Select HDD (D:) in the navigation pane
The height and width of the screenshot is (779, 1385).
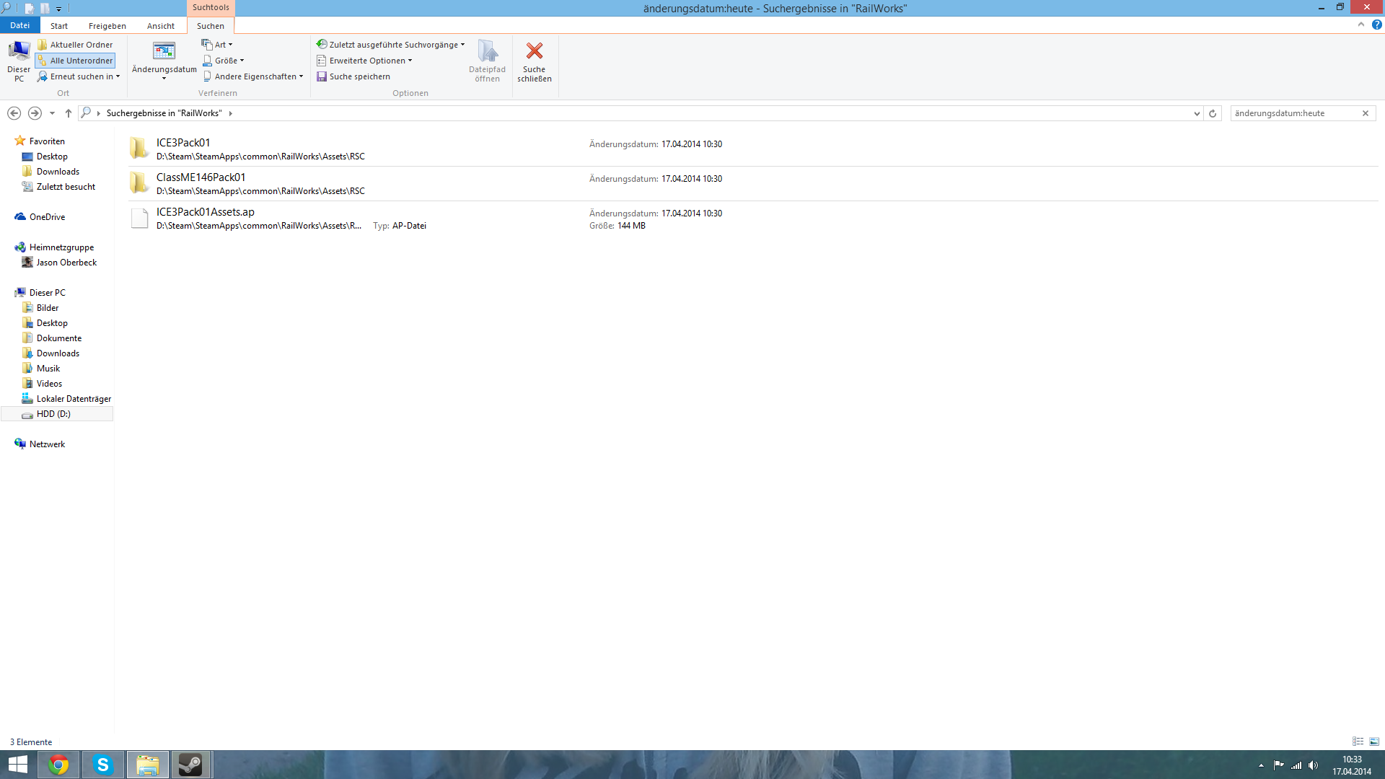point(53,414)
